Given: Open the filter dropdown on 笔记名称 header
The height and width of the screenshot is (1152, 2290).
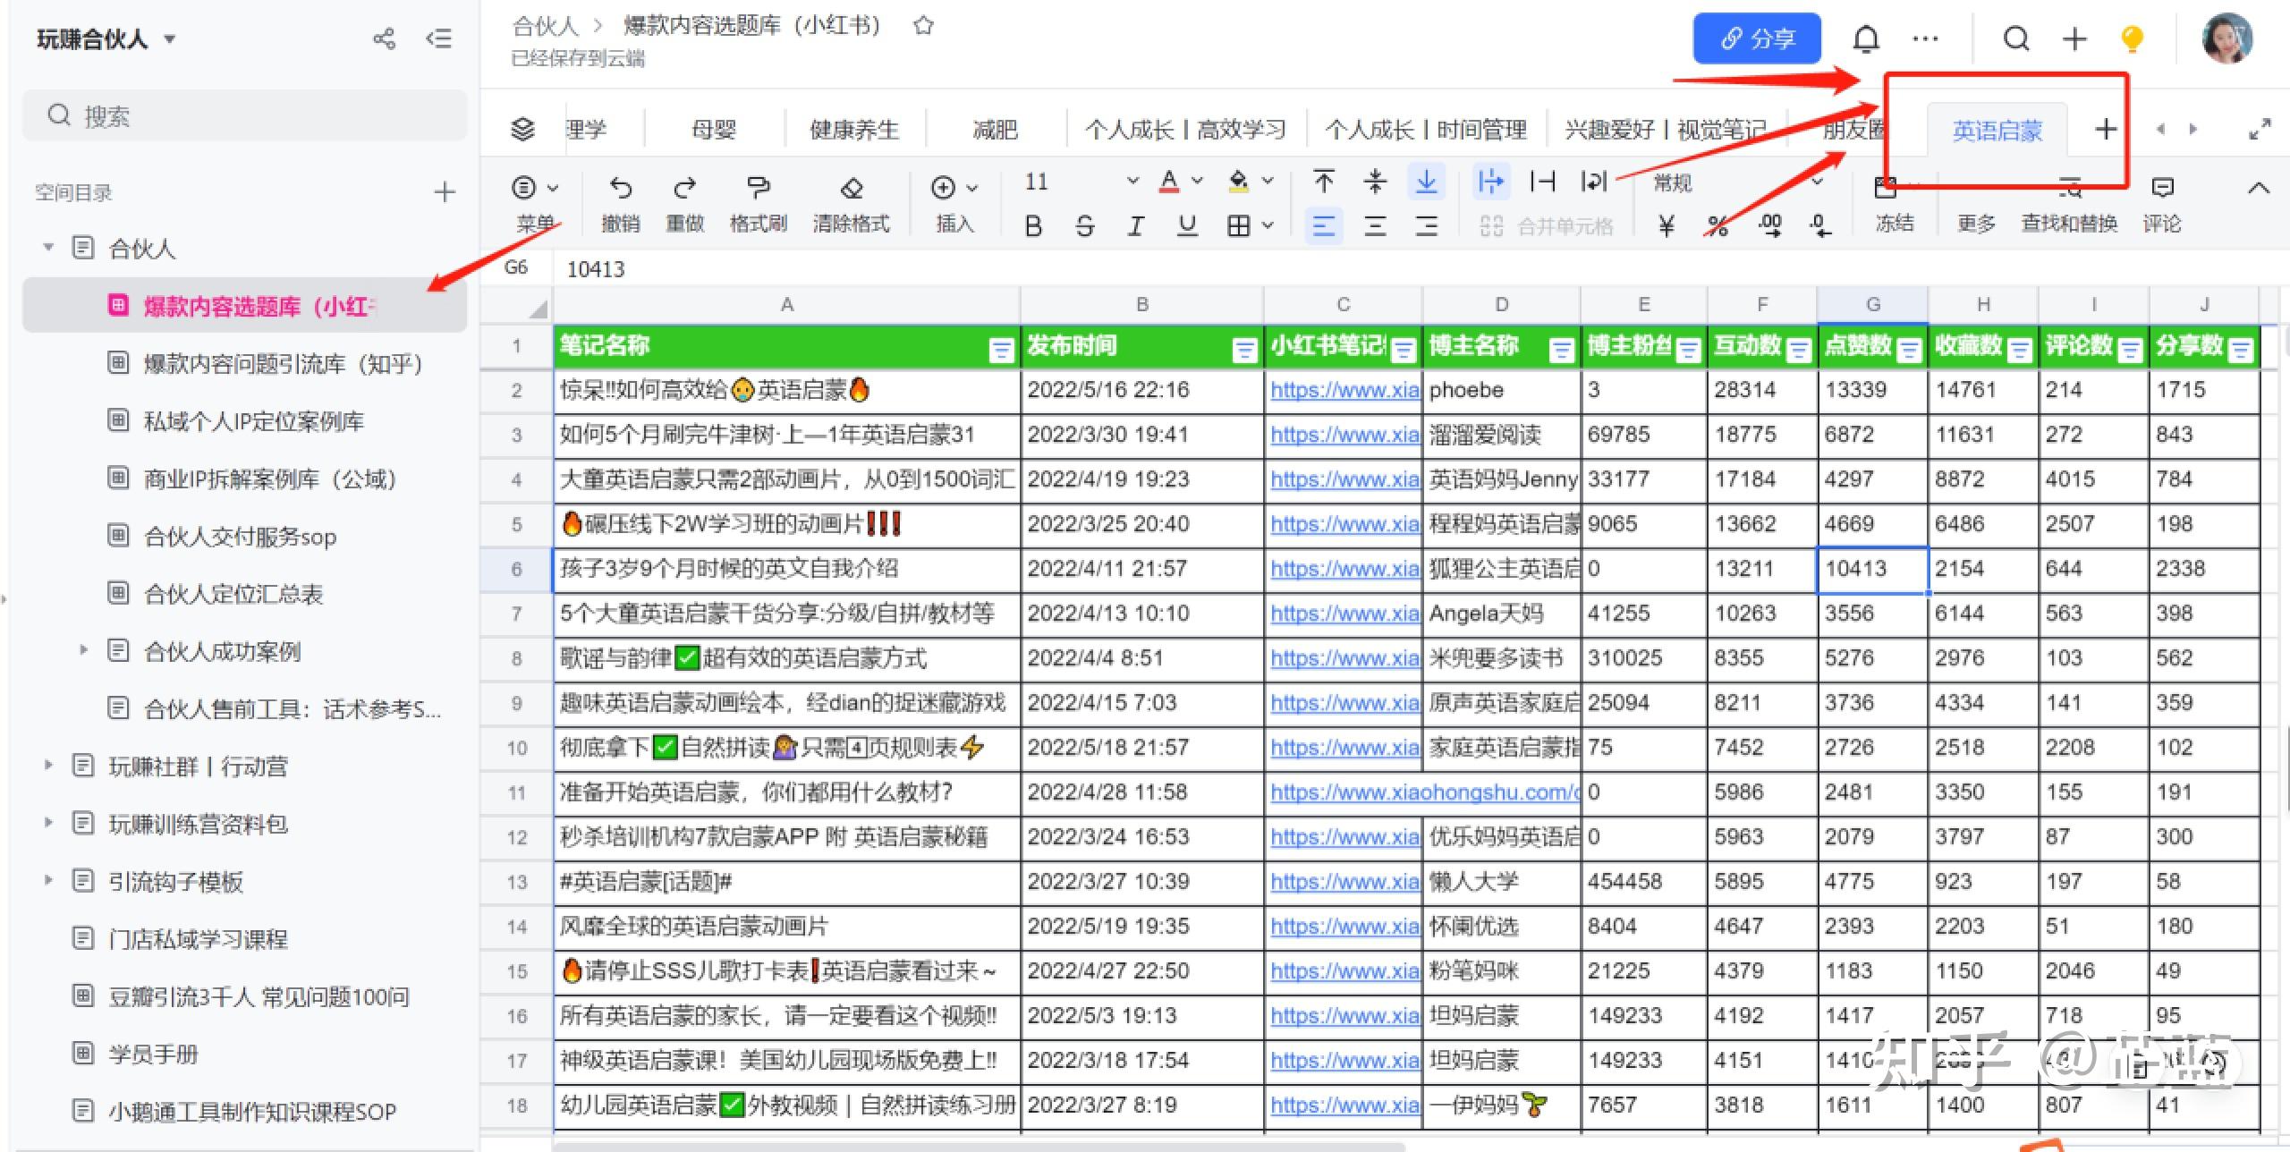Looking at the screenshot, I should (x=1001, y=350).
